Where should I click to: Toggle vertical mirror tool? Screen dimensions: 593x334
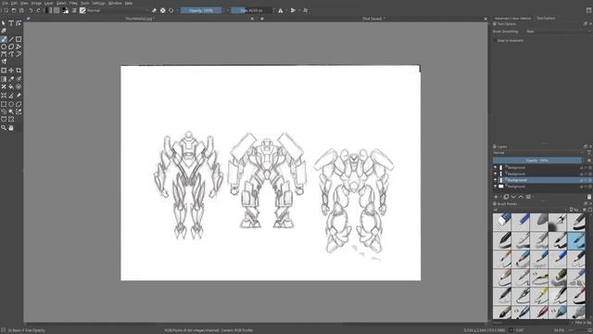(x=293, y=10)
